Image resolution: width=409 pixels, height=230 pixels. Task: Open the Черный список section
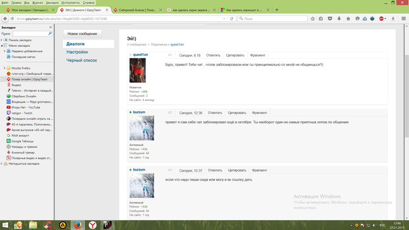click(x=82, y=60)
